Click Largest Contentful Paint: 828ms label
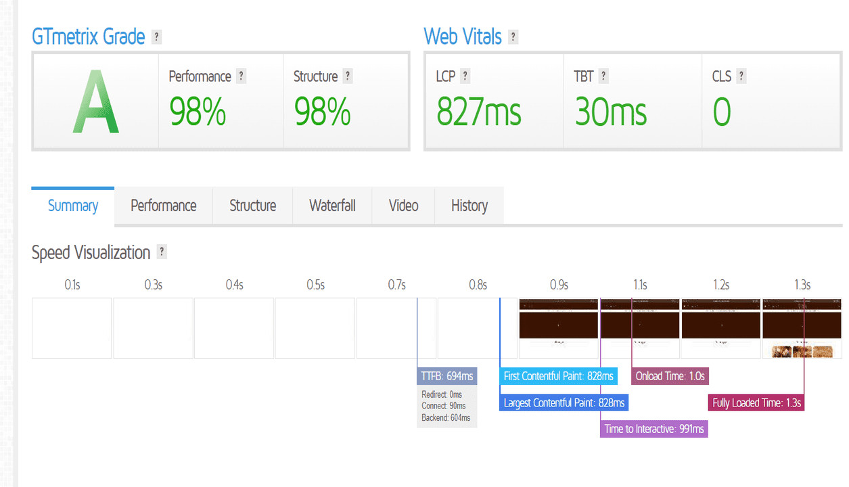849x487 pixels. [564, 402]
